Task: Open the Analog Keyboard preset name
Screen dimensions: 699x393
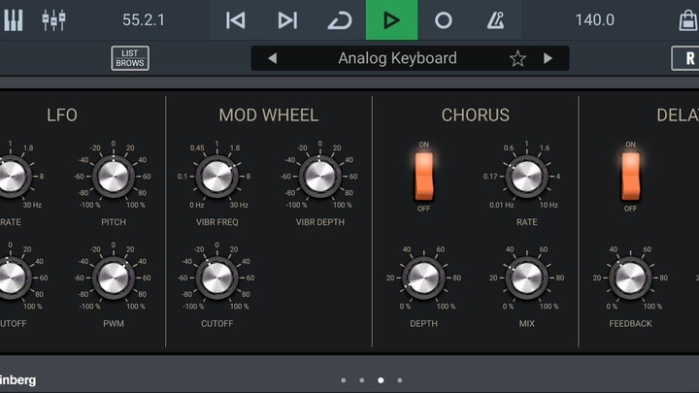Action: pyautogui.click(x=397, y=58)
